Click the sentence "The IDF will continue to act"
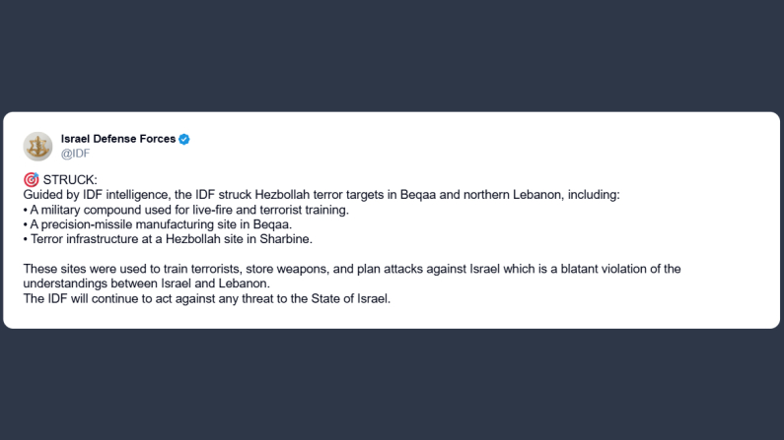 [206, 298]
